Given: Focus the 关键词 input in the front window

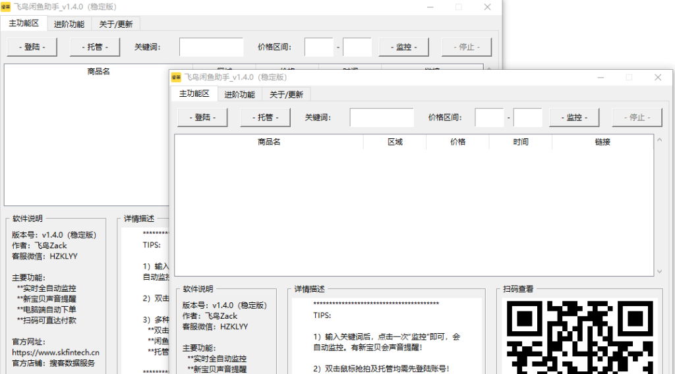Looking at the screenshot, I should (x=382, y=117).
